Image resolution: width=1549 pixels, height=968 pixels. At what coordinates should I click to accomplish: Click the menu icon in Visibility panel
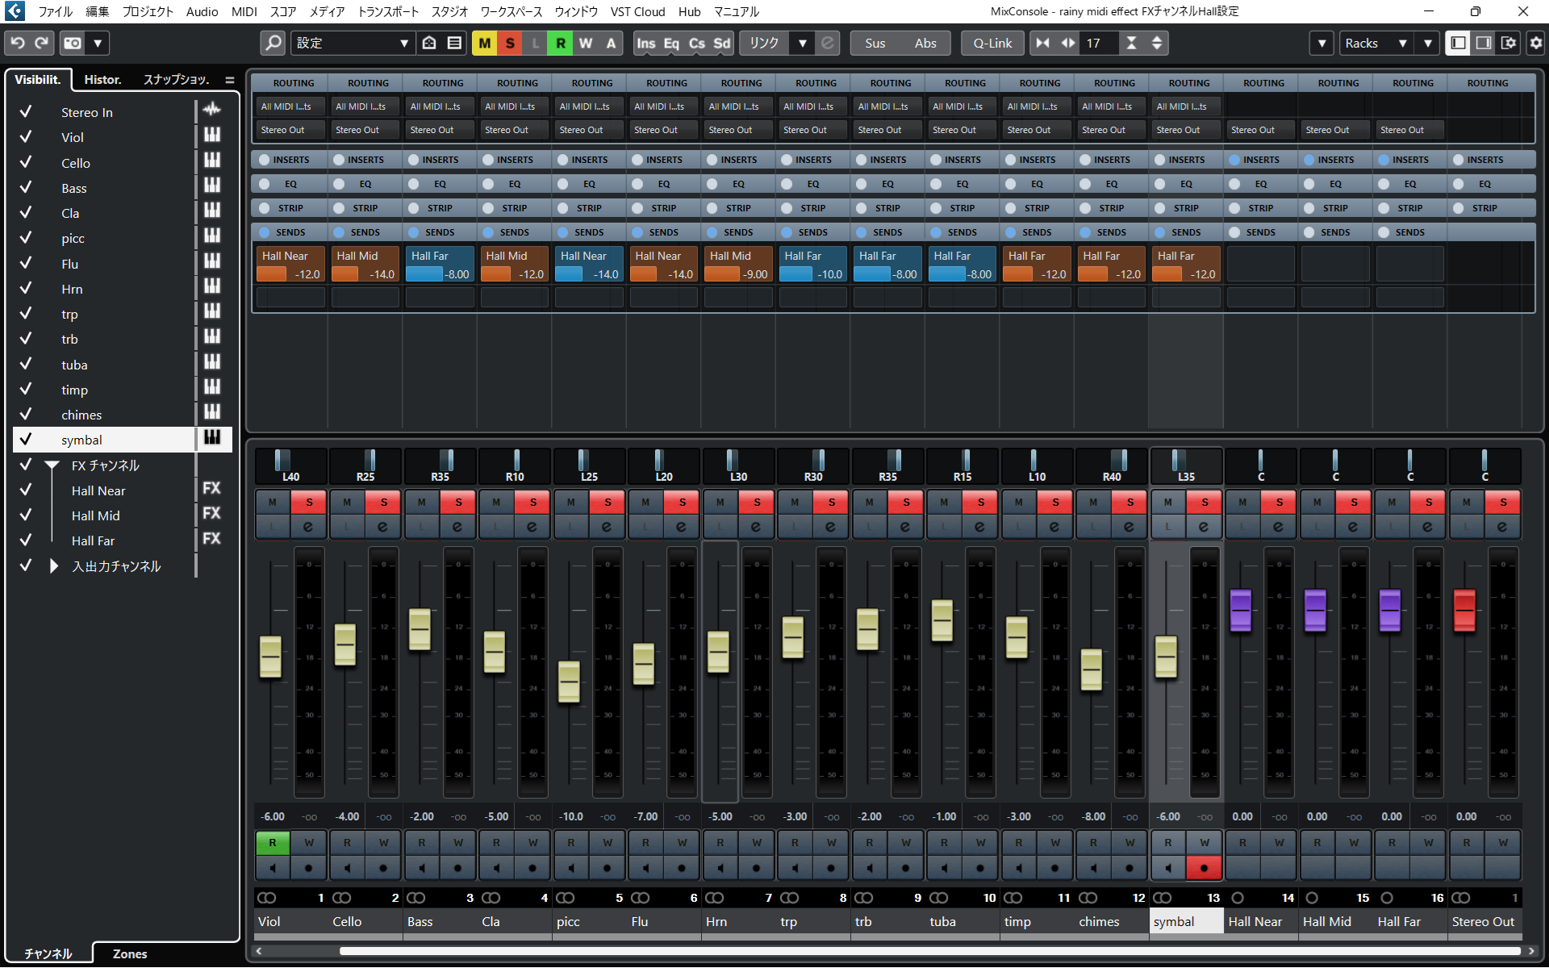pyautogui.click(x=230, y=80)
